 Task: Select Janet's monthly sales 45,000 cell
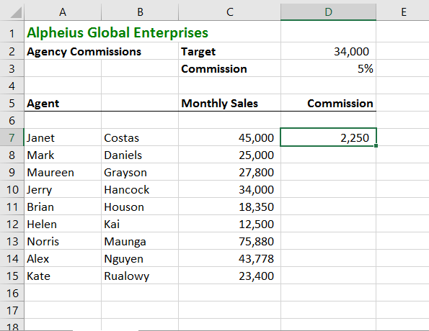229,137
